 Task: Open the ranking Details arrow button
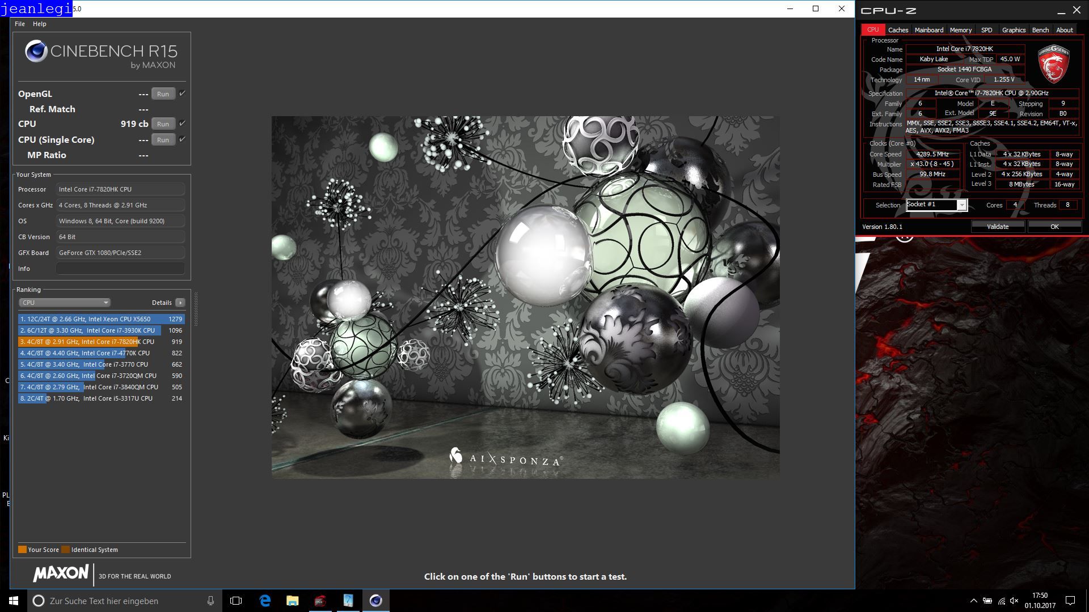(180, 303)
